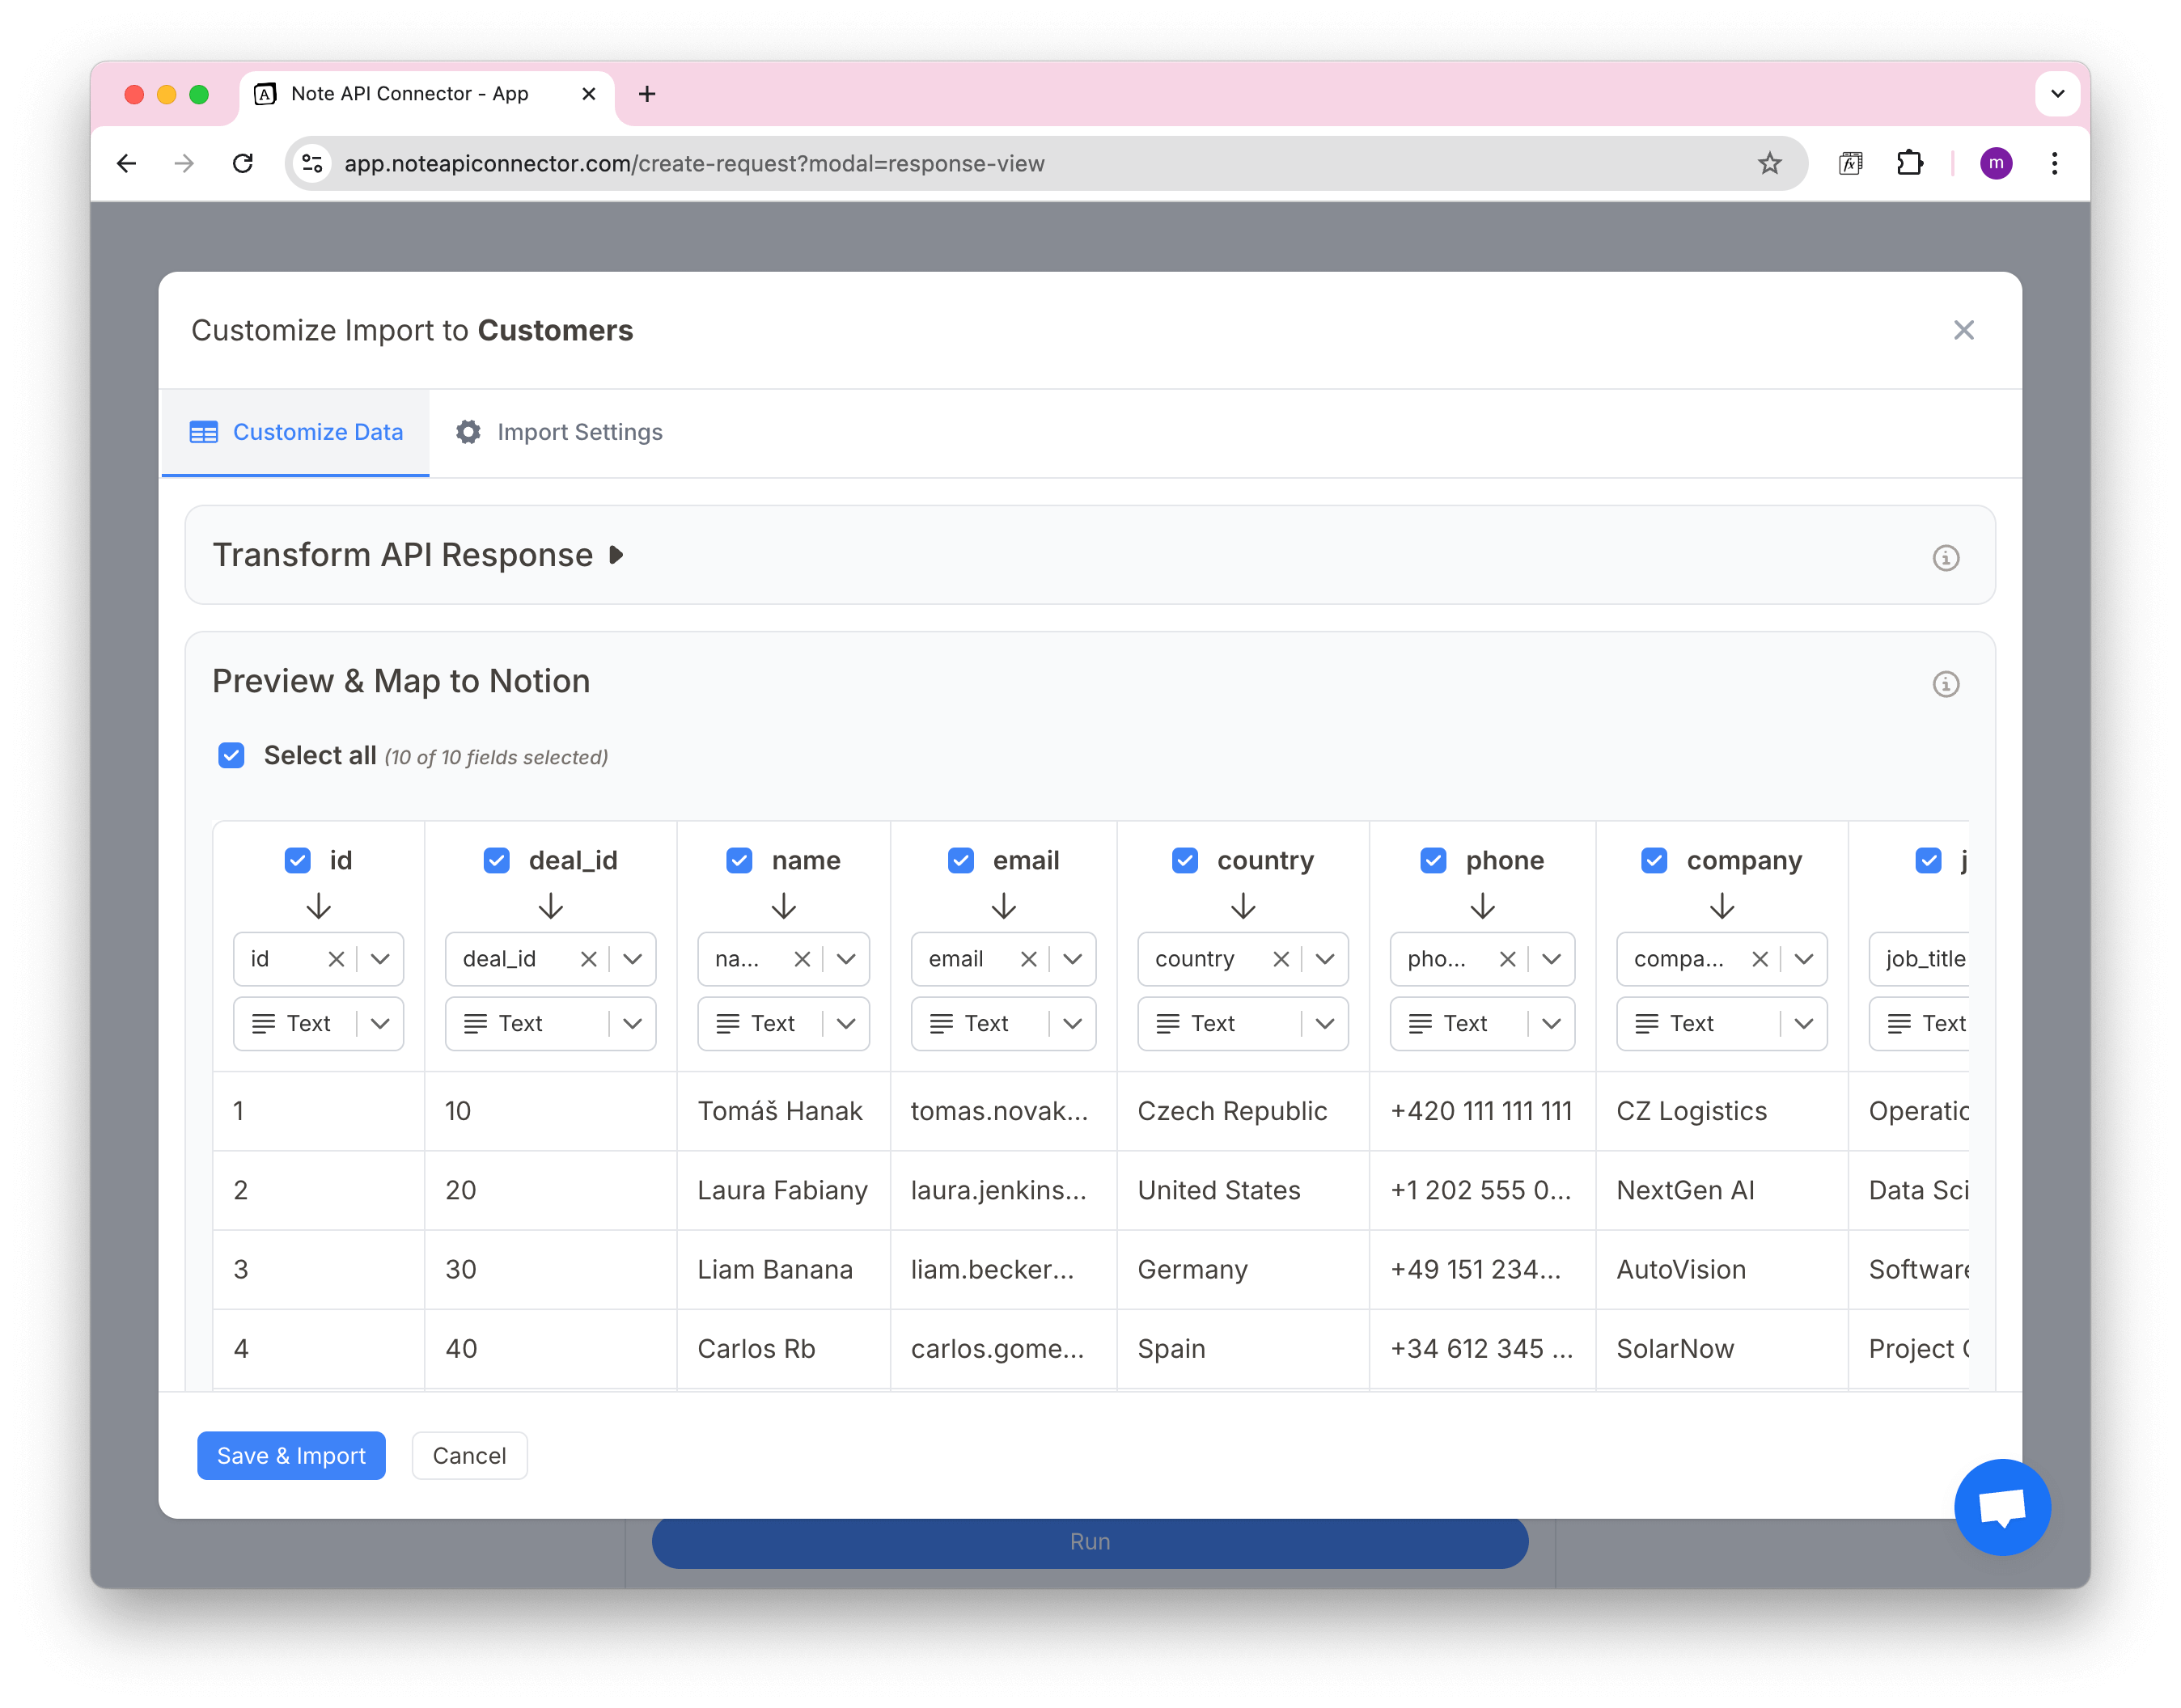
Task: Click info icon beside Transform API Response
Action: 1945,558
